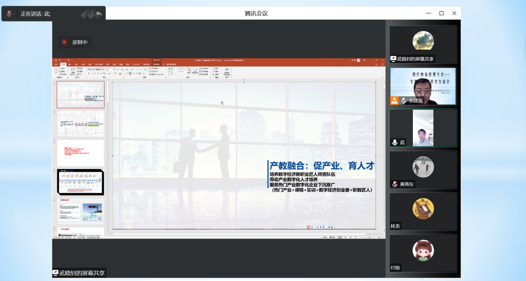Expand the slide layout 版式 dropdown

pyautogui.click(x=80, y=69)
